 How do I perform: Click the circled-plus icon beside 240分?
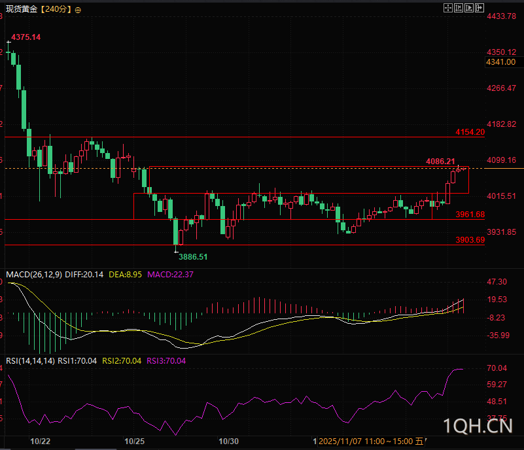(x=79, y=10)
